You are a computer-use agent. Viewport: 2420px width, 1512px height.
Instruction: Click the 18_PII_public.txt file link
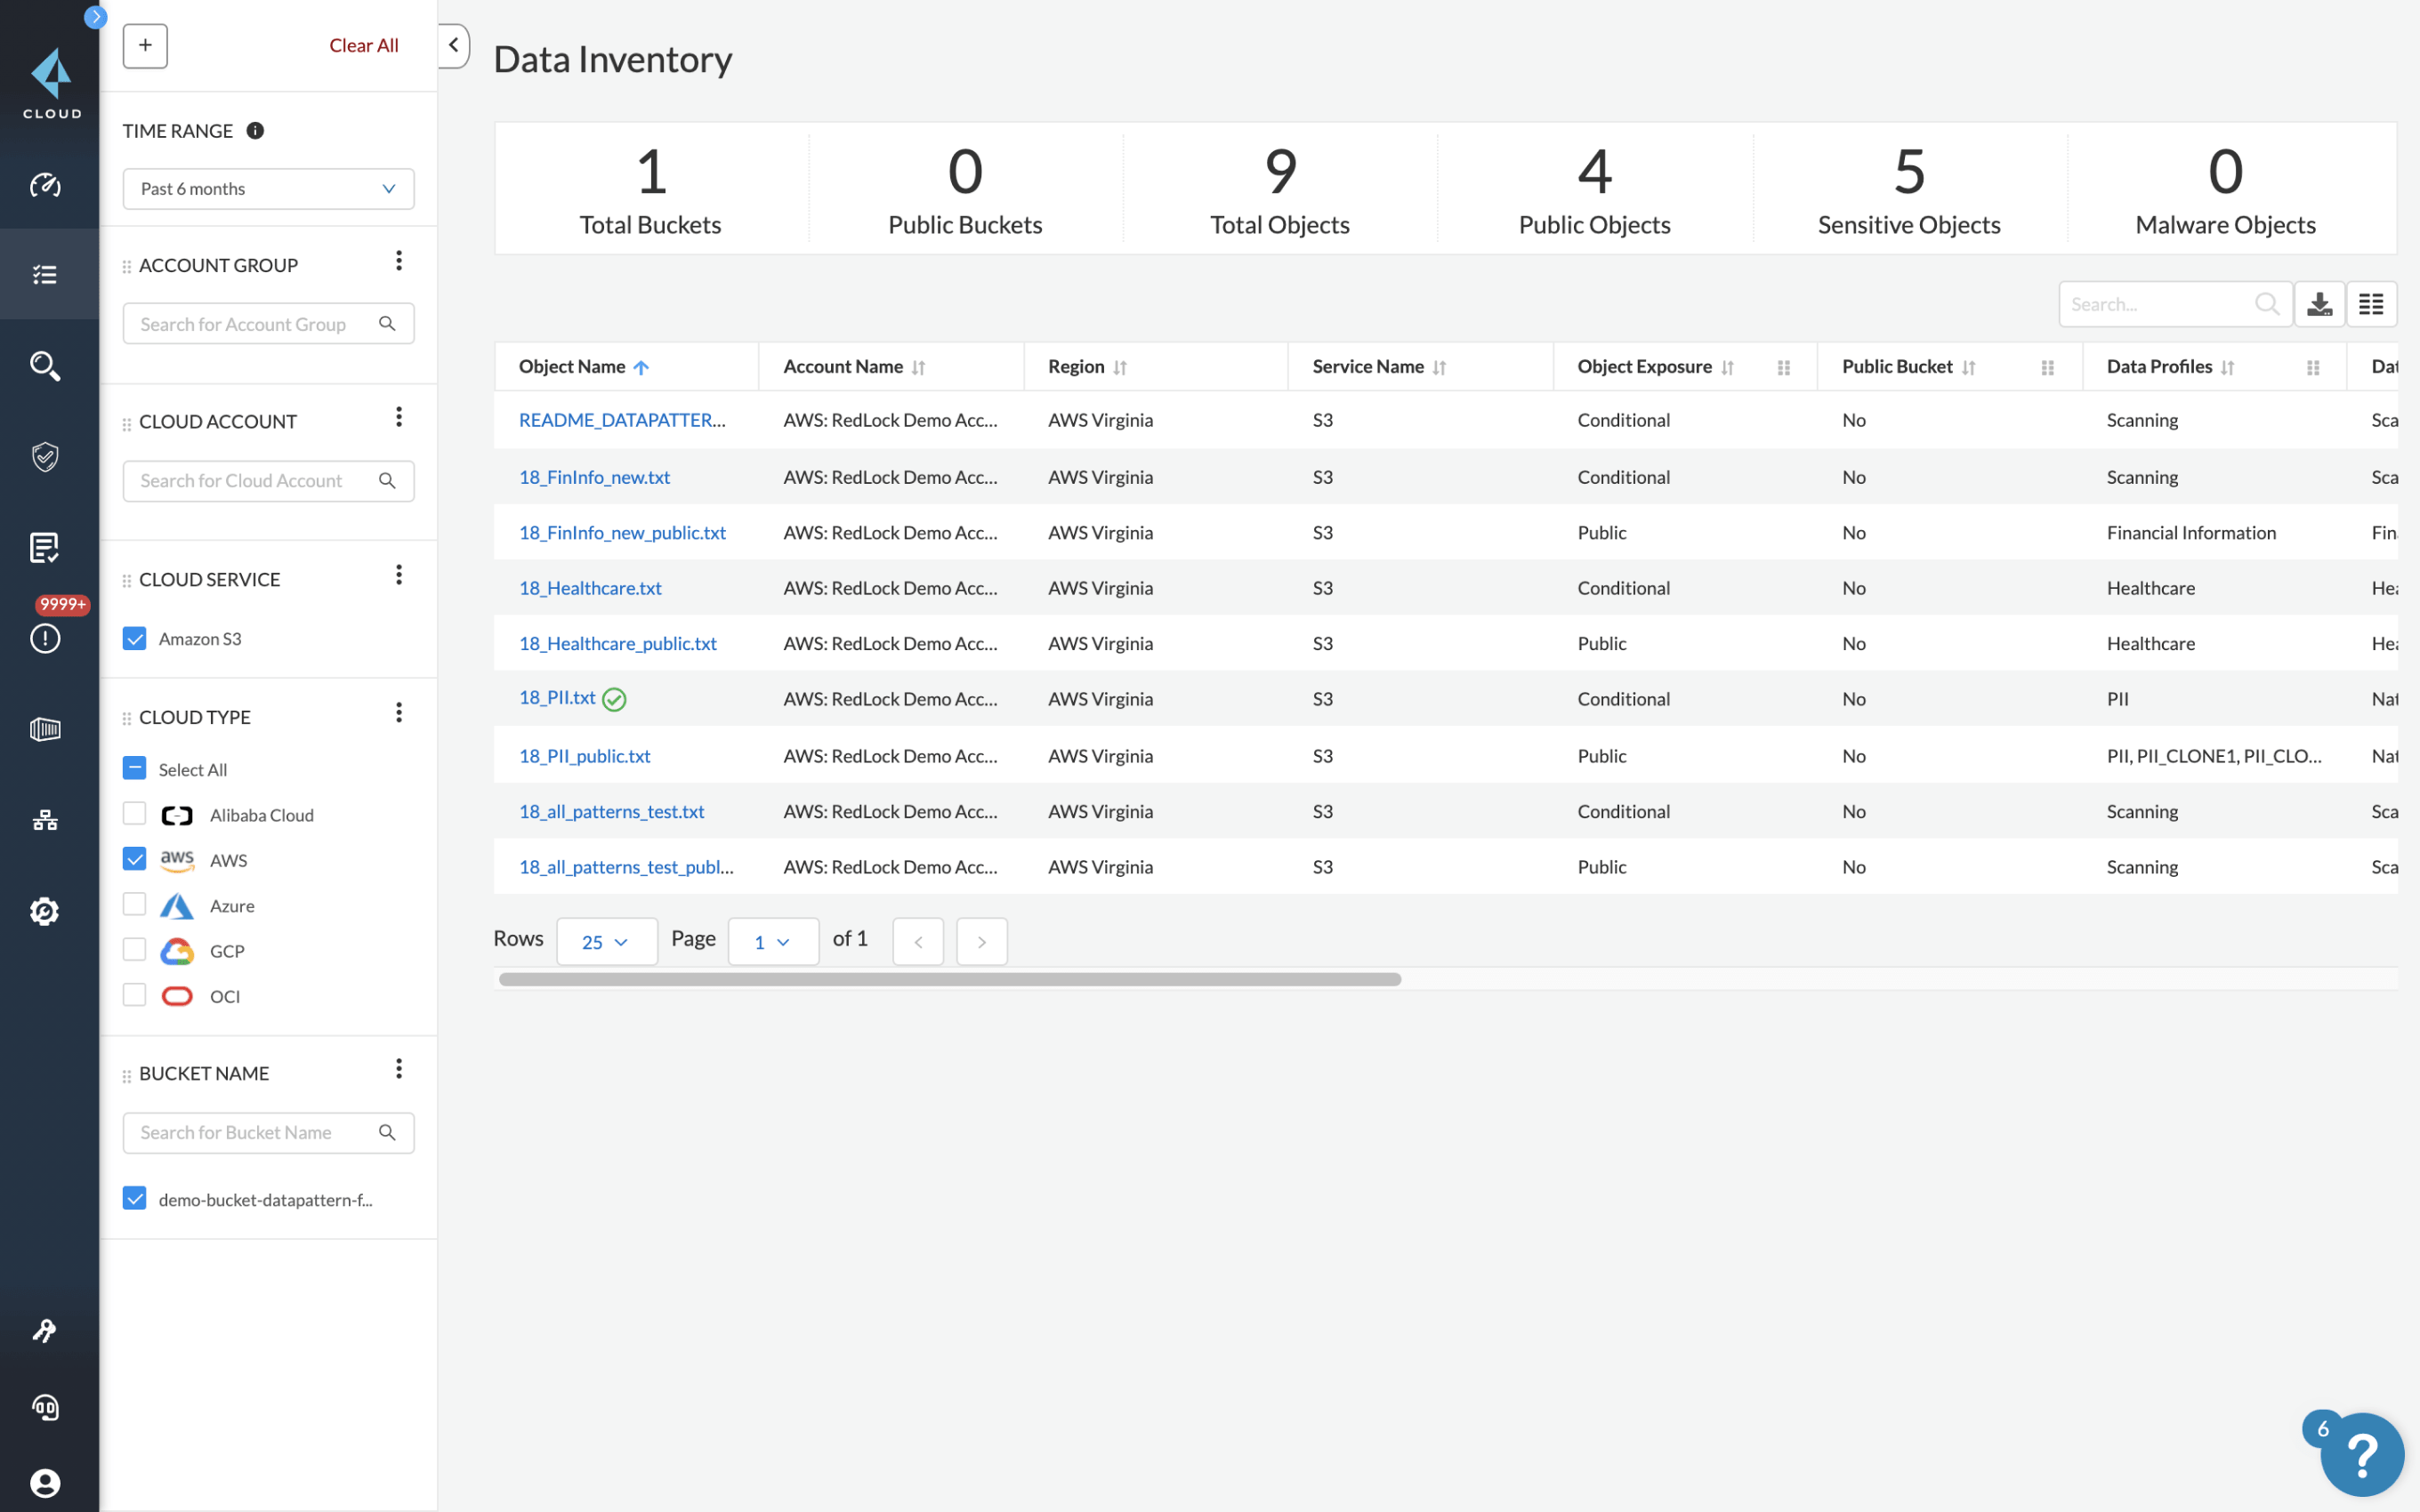[x=584, y=754]
